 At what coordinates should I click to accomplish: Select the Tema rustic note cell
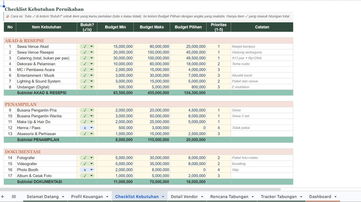click(262, 64)
